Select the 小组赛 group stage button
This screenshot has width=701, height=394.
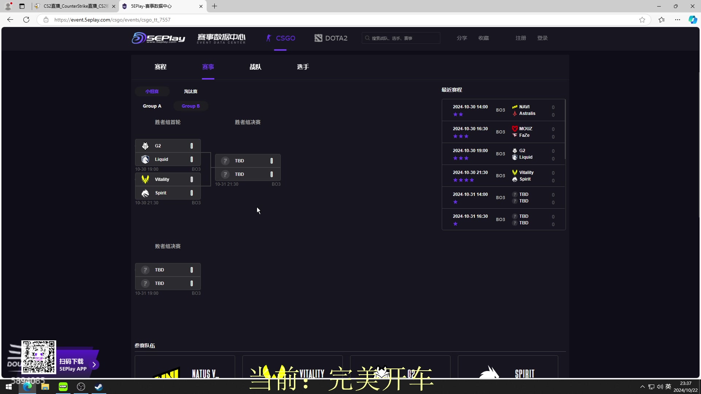[x=152, y=91]
